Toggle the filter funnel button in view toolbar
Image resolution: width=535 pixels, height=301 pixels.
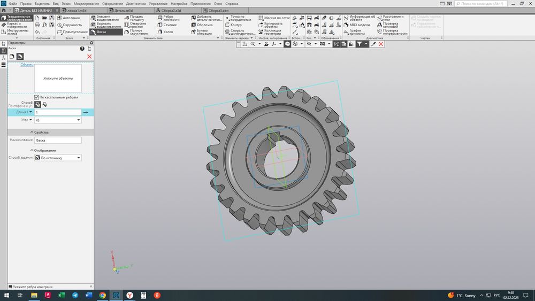[x=360, y=44]
